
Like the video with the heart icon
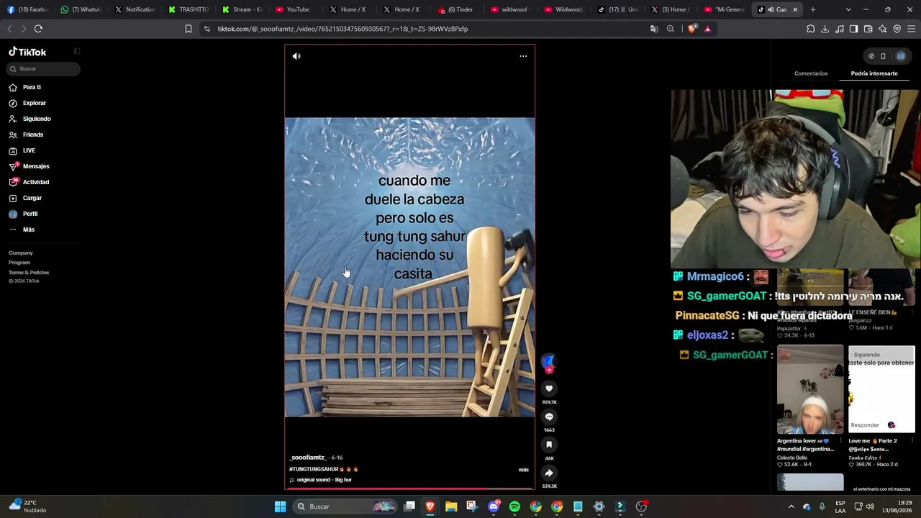coord(549,388)
